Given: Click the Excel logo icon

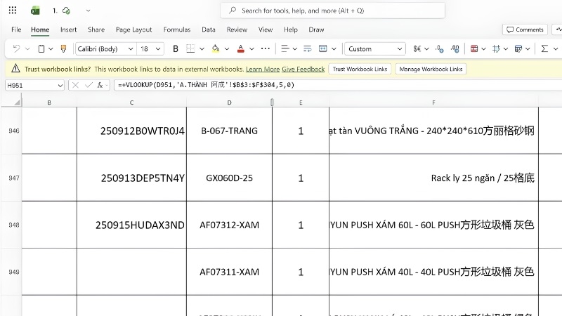Looking at the screenshot, I should pos(35,11).
